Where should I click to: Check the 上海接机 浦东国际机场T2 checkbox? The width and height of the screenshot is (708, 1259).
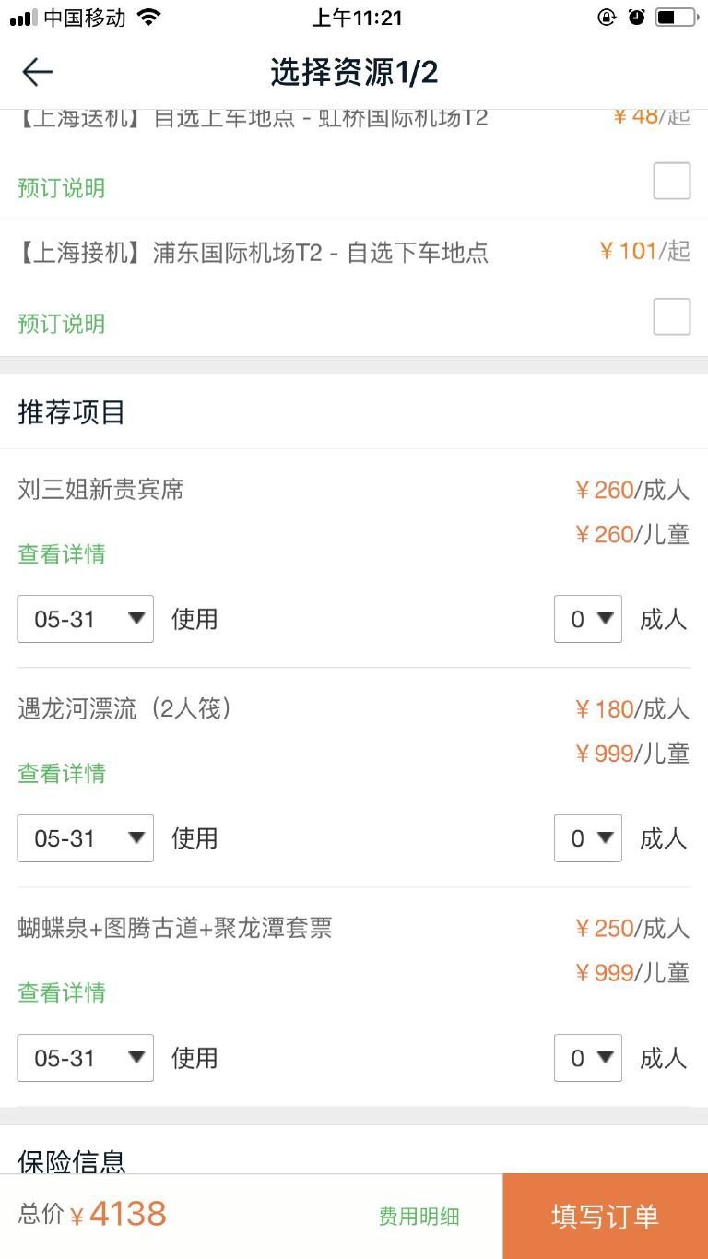pos(671,317)
